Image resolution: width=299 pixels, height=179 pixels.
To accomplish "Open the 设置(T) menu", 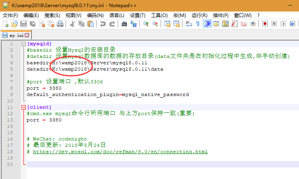I will 138,15.
